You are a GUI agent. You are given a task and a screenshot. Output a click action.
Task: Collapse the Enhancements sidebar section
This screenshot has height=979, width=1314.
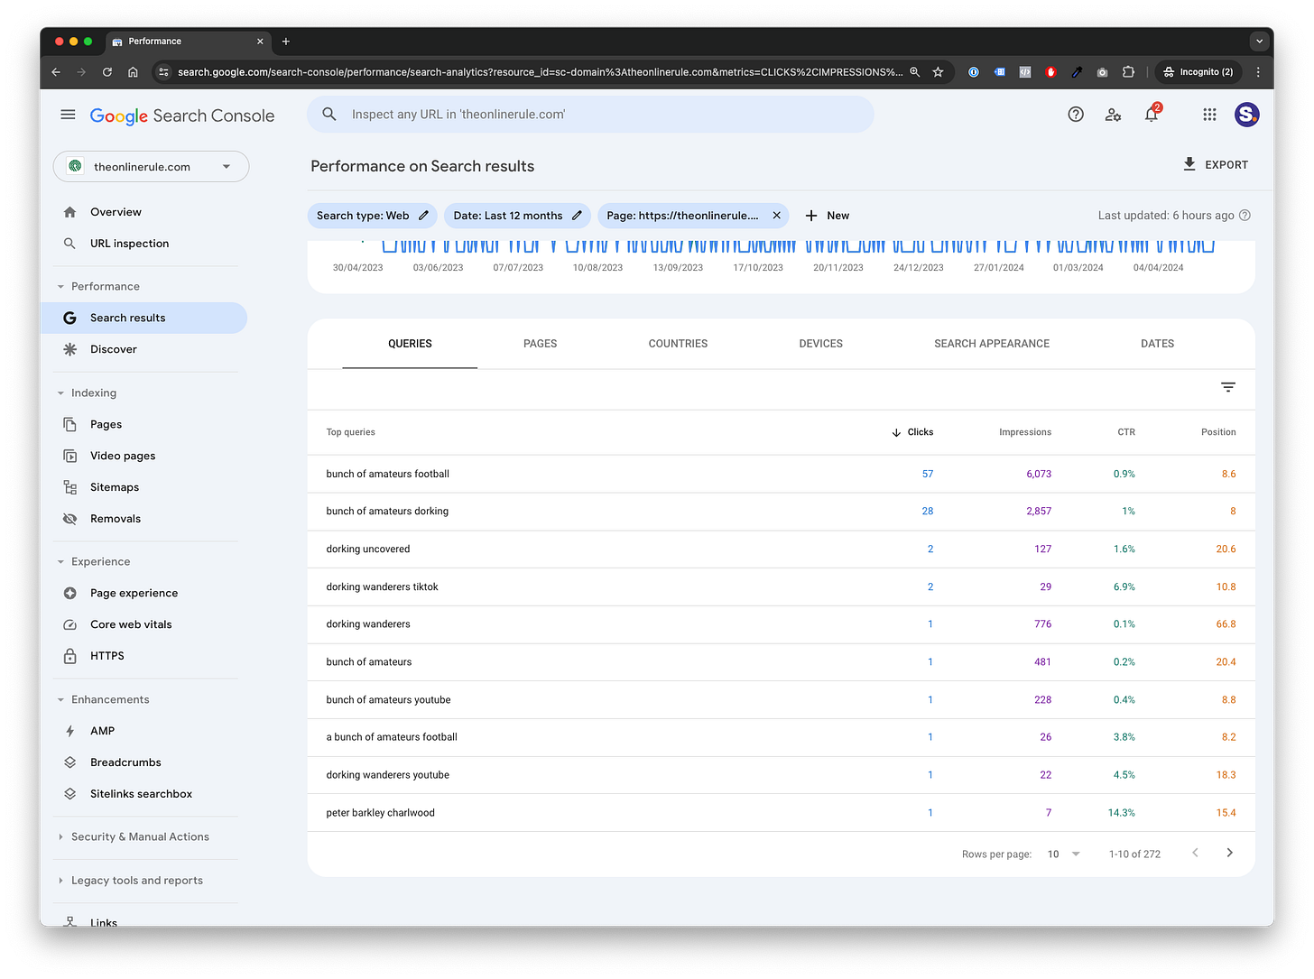[61, 699]
